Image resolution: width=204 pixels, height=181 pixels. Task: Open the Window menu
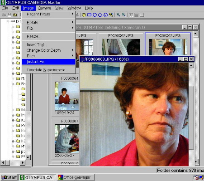[74, 8]
